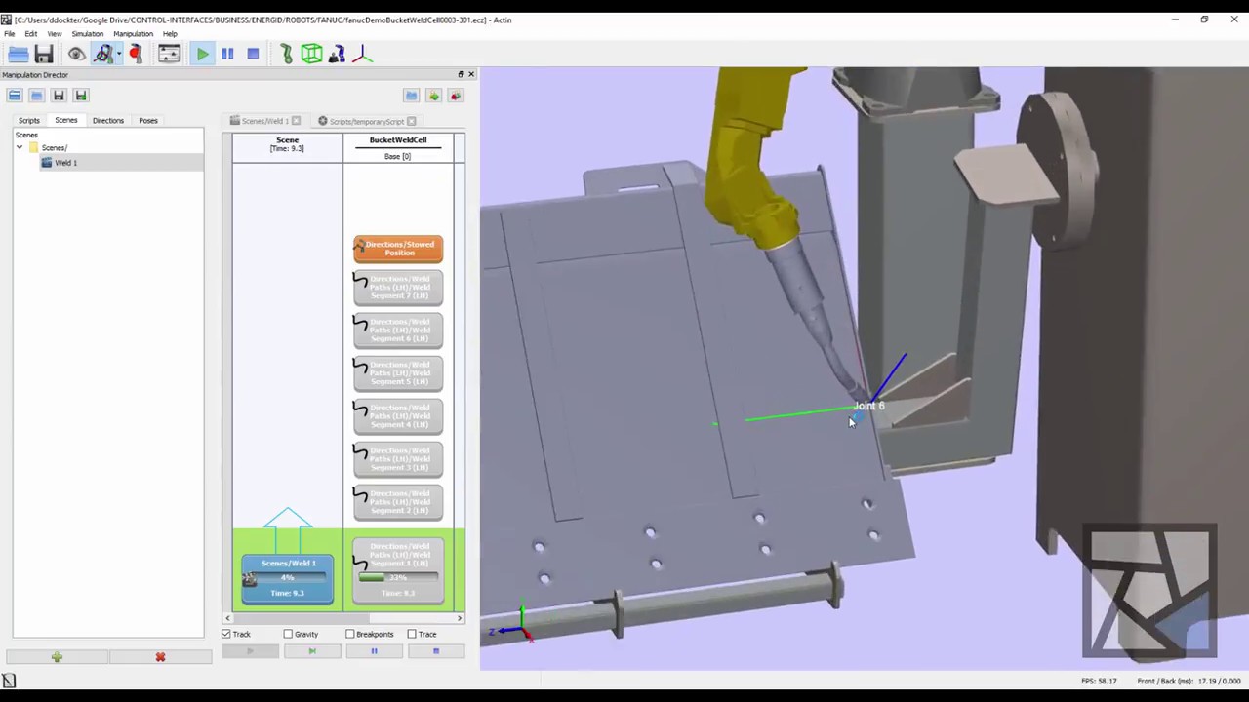Uncheck the Track checkbox
1249x702 pixels.
click(226, 634)
